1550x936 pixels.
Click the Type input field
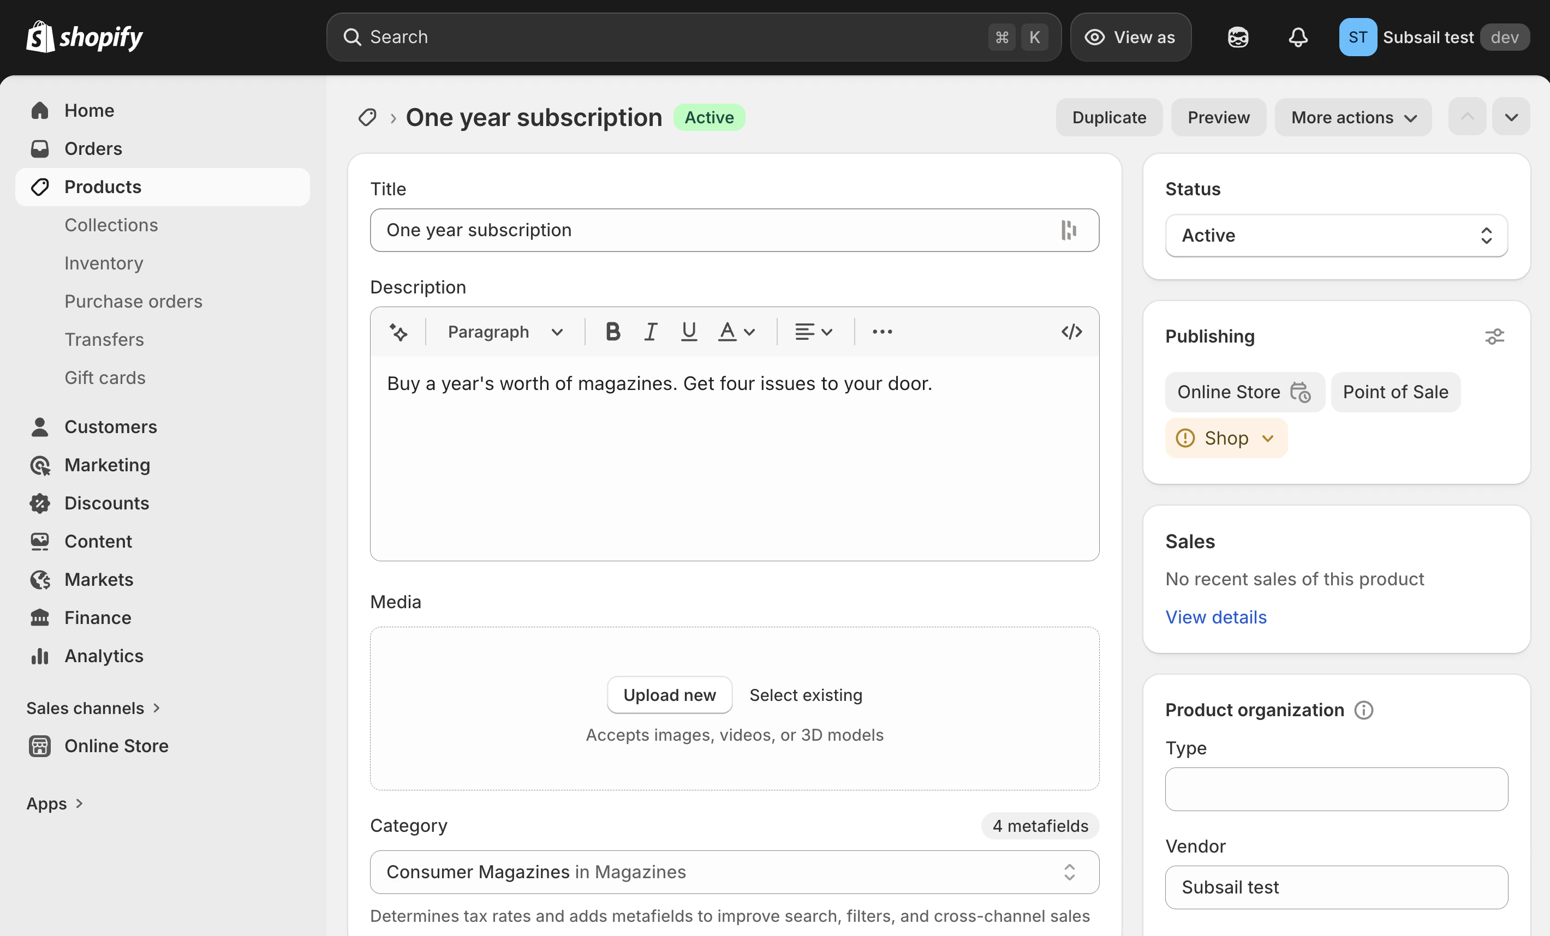pos(1336,789)
